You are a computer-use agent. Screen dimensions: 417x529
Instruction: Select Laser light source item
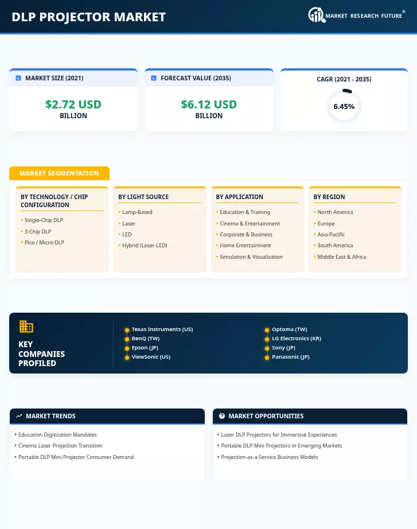128,224
